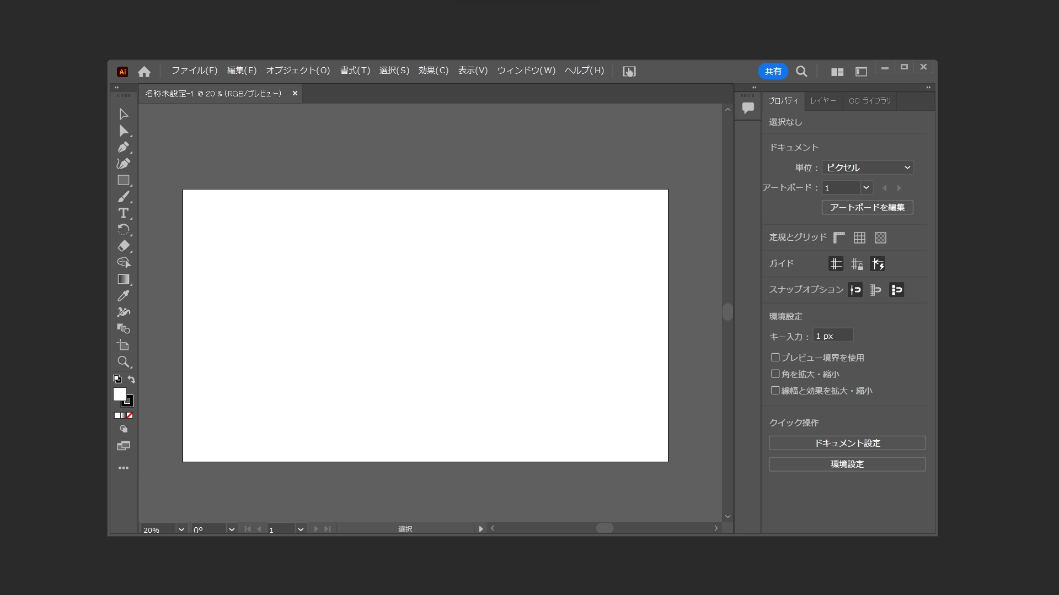Select the Eraser tool

[124, 246]
